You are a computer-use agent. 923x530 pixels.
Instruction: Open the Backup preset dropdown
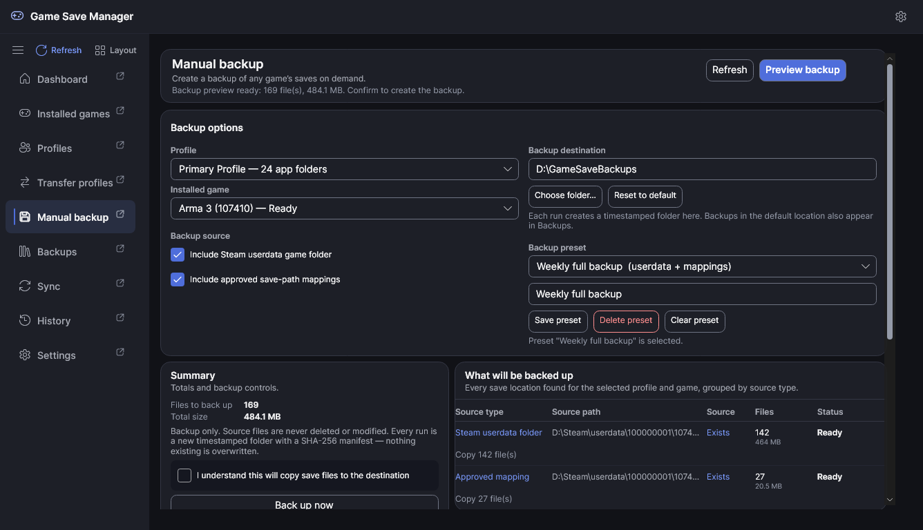click(703, 266)
